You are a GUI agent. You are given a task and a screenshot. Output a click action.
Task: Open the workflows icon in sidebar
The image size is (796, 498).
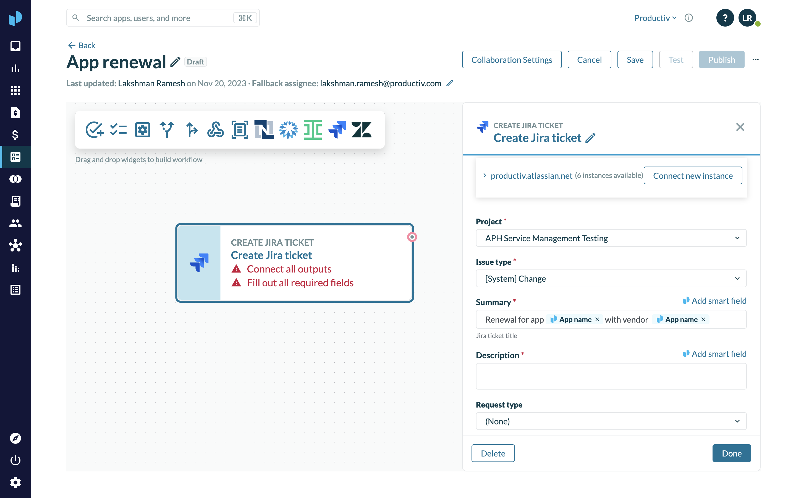click(15, 157)
